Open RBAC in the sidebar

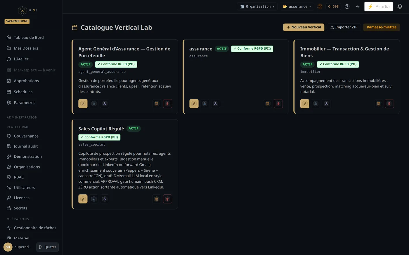[x=31, y=177]
